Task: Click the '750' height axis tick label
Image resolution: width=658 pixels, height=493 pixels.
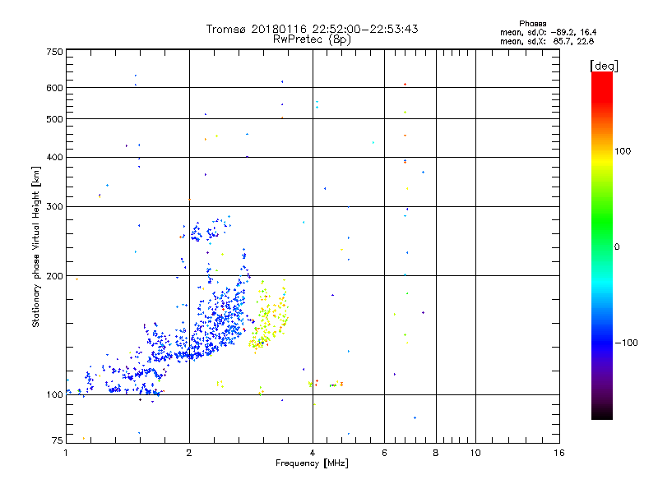Action: (x=54, y=52)
